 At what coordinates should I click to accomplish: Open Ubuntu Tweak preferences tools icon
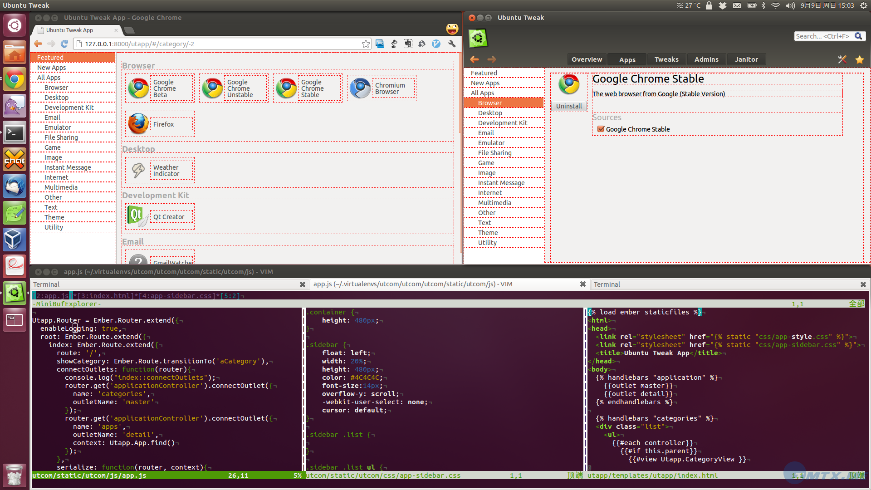click(842, 59)
